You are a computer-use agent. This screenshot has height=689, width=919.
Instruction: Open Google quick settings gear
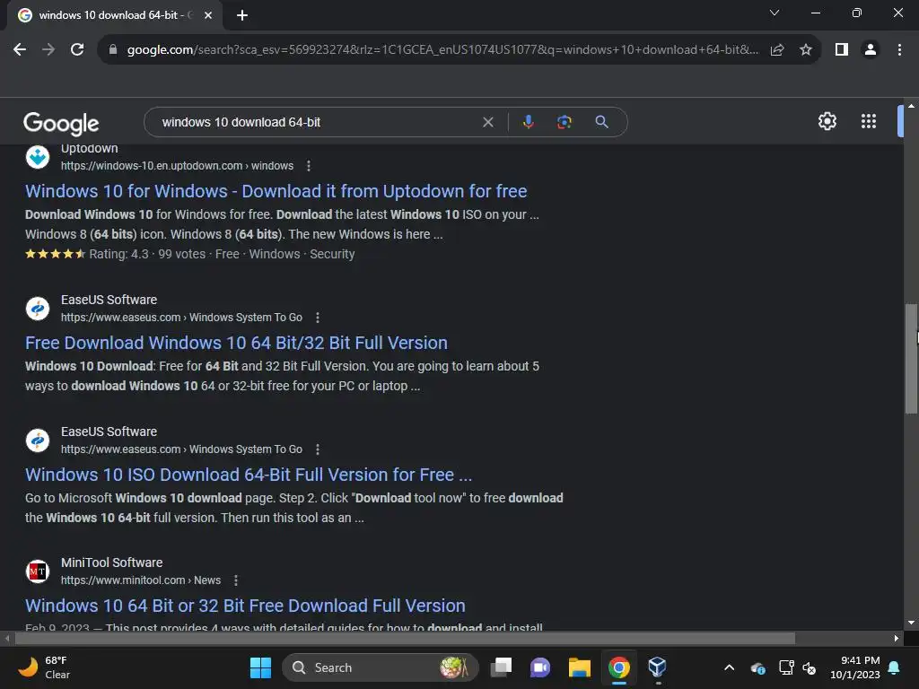click(x=827, y=121)
